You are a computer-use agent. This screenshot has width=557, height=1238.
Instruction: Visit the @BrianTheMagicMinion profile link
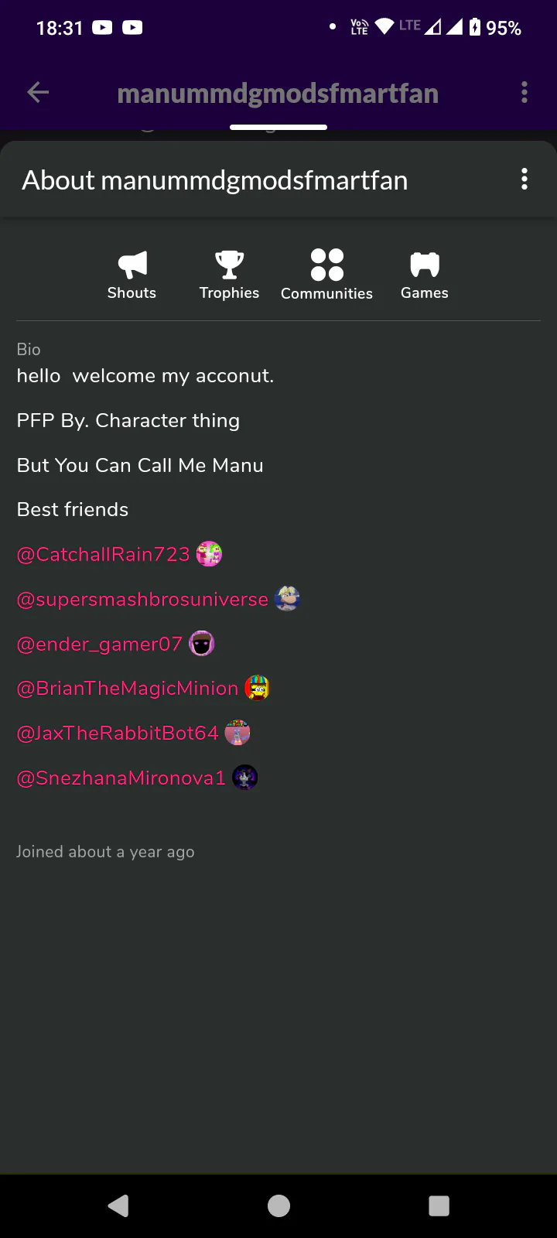[x=128, y=689]
